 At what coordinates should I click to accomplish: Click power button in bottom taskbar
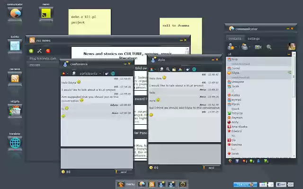tap(182, 184)
